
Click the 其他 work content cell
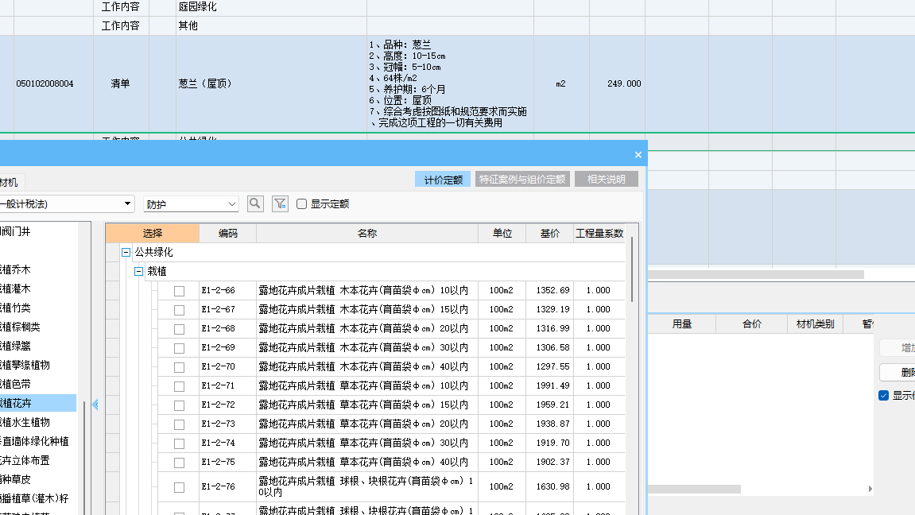(x=271, y=25)
